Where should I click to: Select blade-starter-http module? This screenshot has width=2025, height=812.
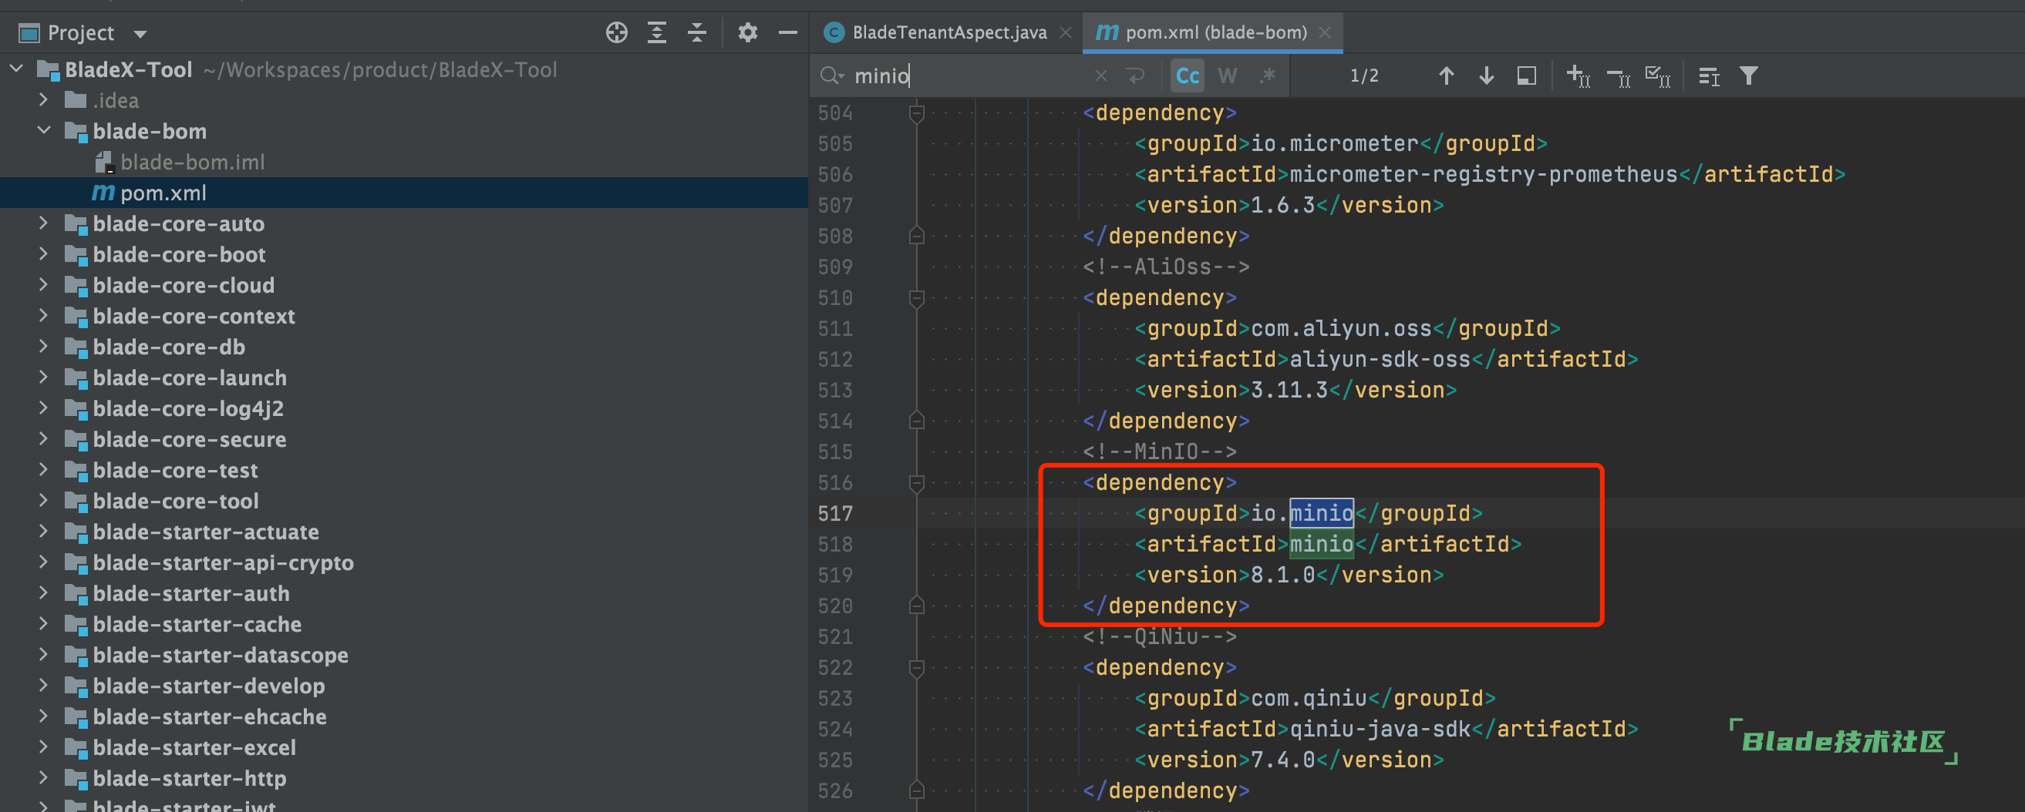coord(190,778)
